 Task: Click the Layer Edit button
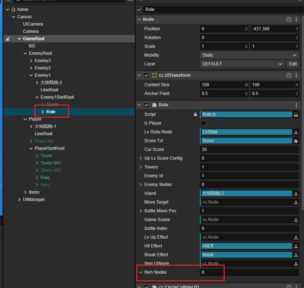293,64
